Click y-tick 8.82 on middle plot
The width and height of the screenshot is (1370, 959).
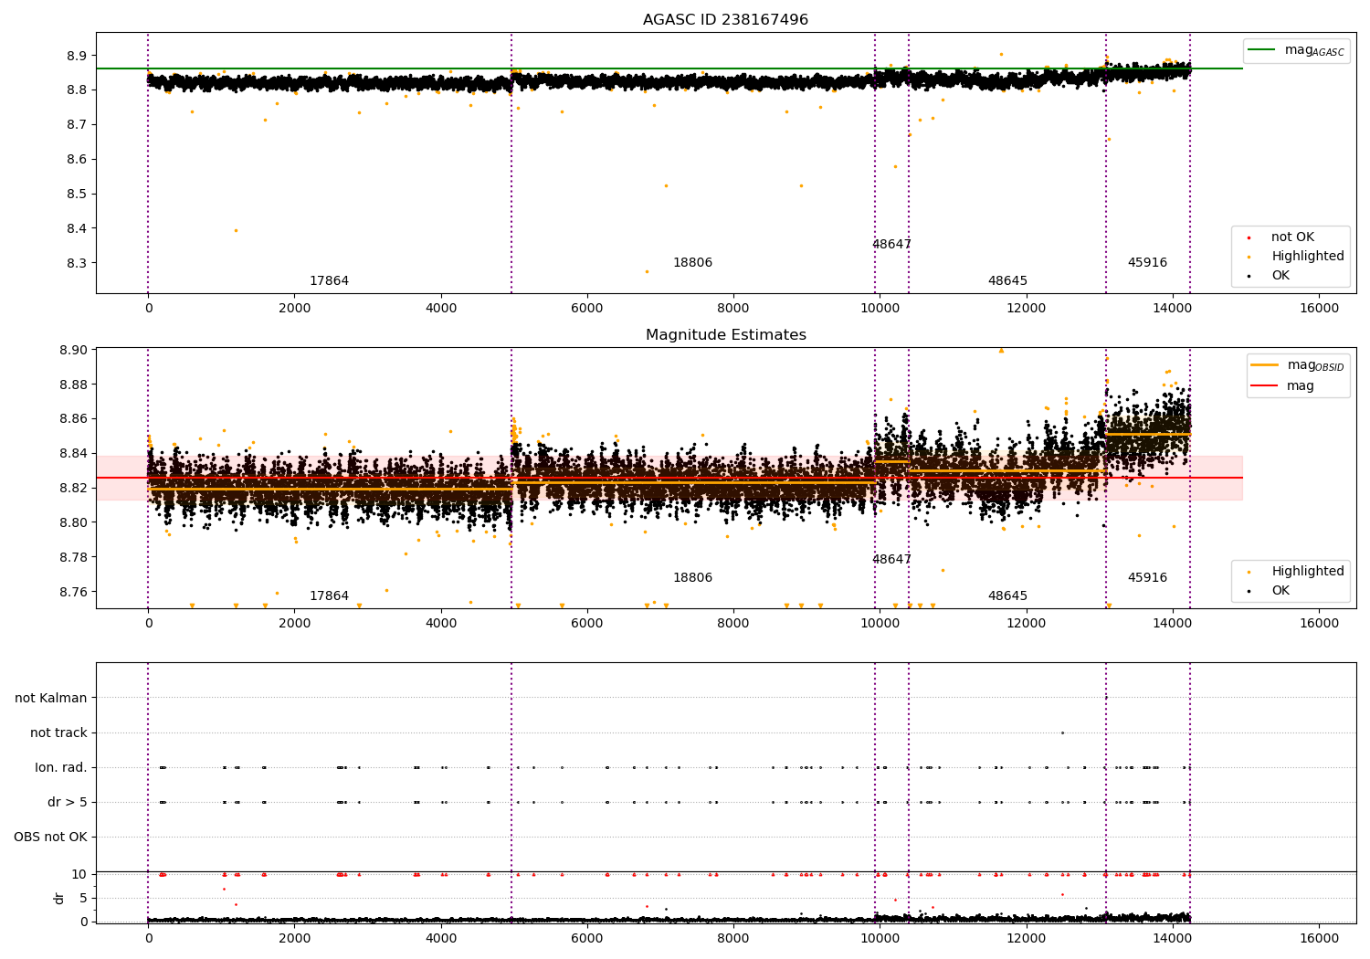[x=73, y=489]
